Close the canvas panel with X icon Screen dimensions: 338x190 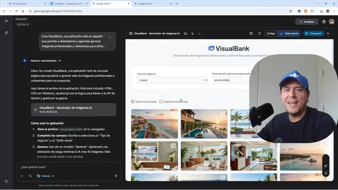coord(328,34)
